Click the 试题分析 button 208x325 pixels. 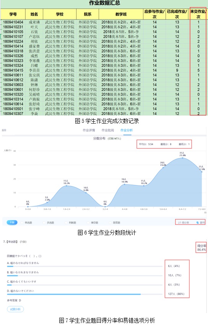pyautogui.click(x=16, y=309)
